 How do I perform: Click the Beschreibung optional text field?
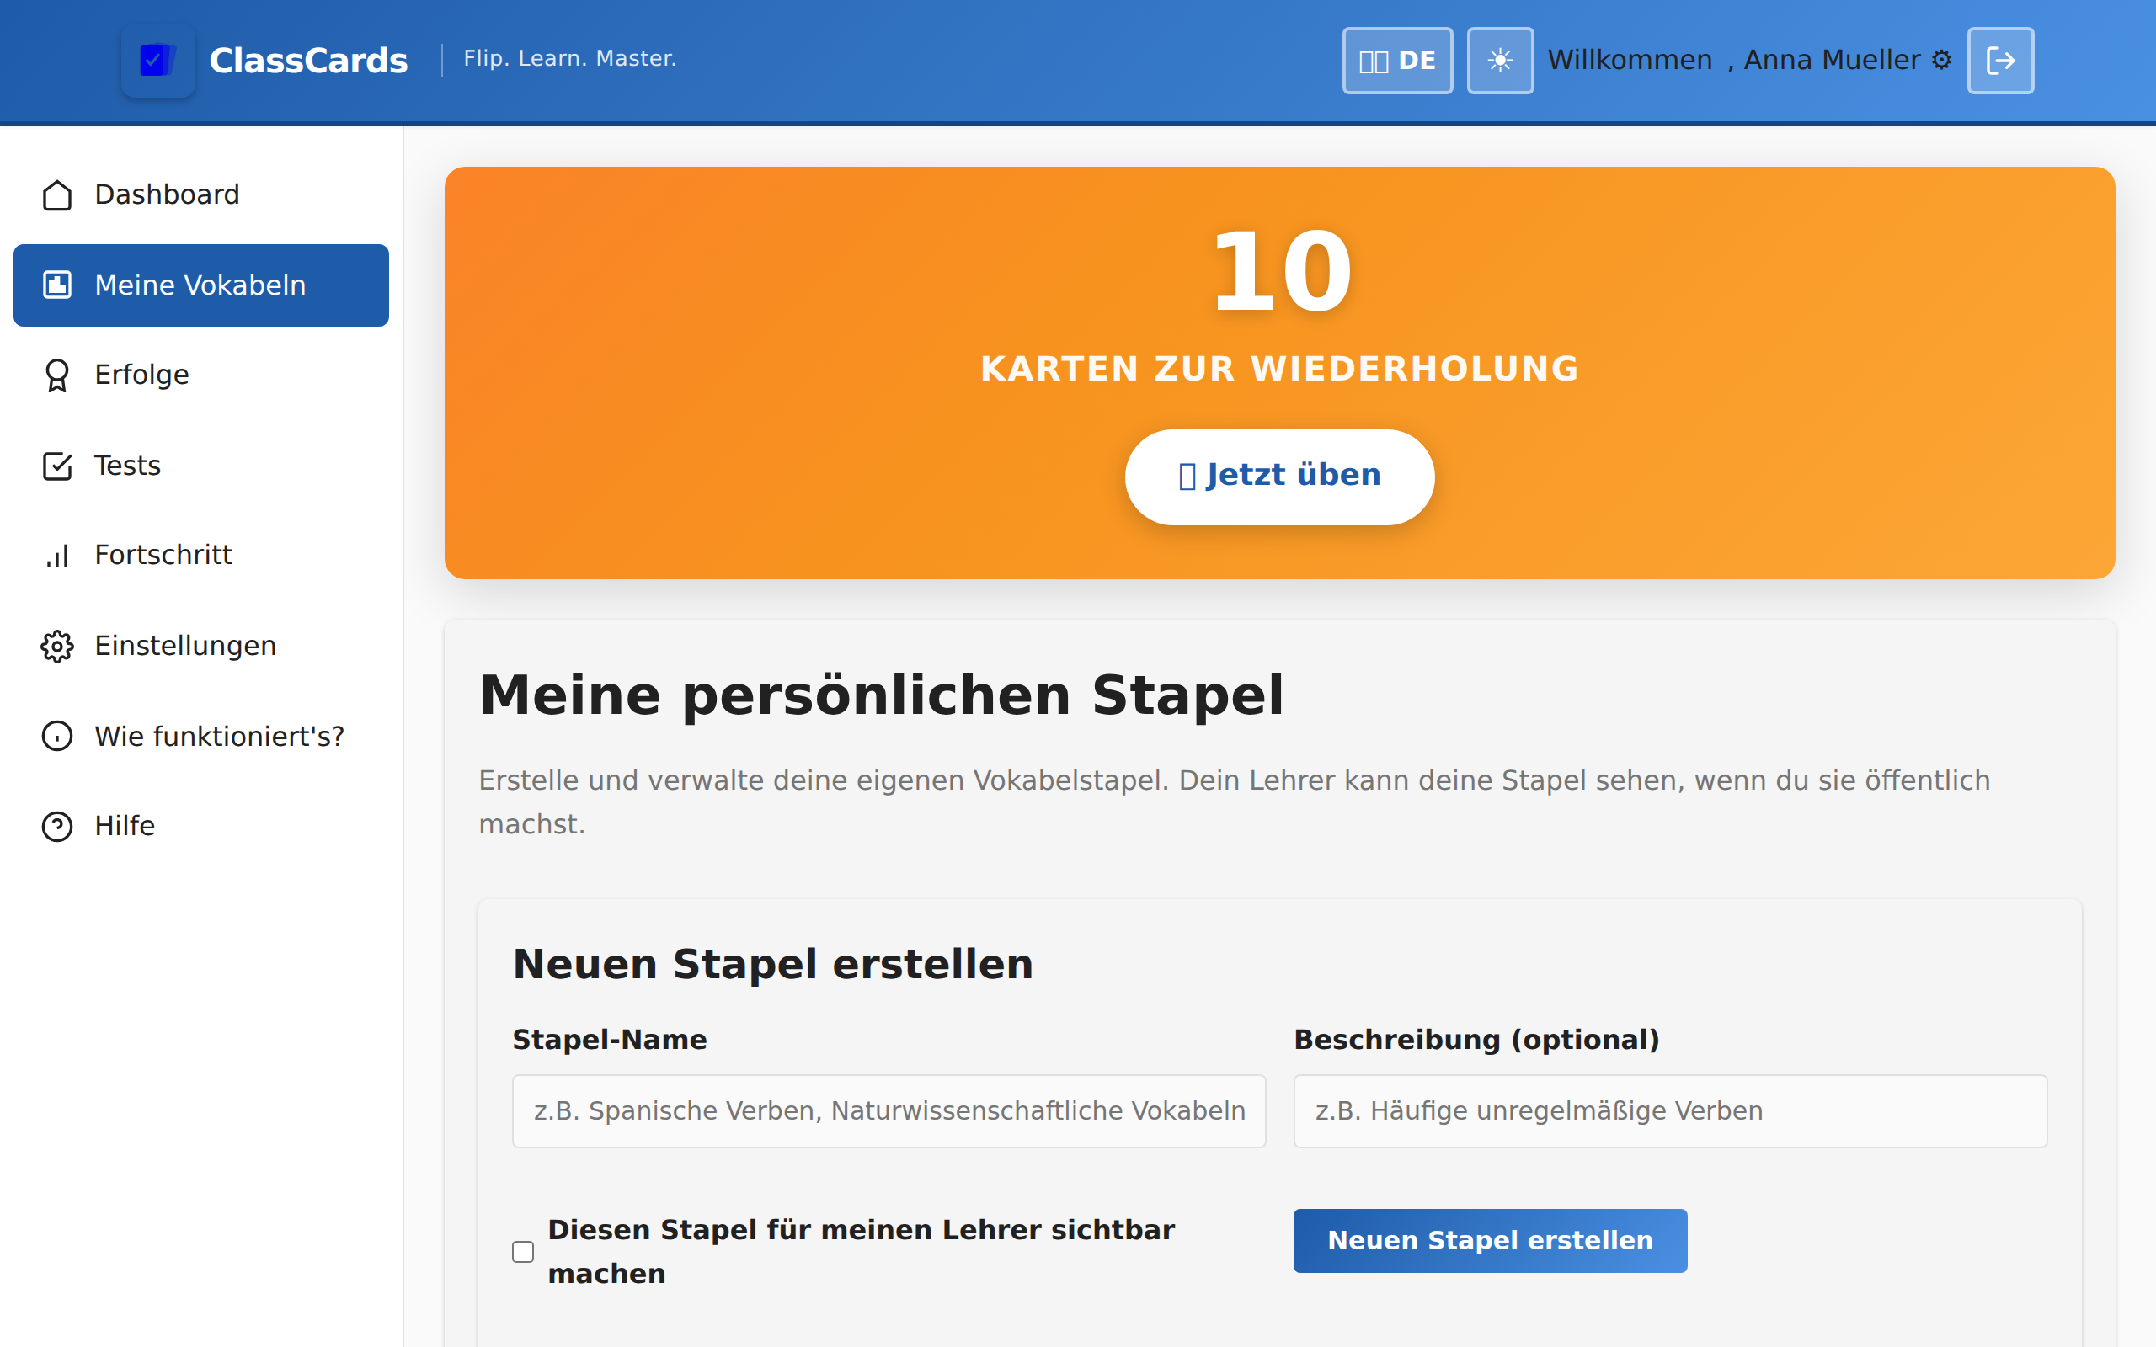point(1669,1111)
